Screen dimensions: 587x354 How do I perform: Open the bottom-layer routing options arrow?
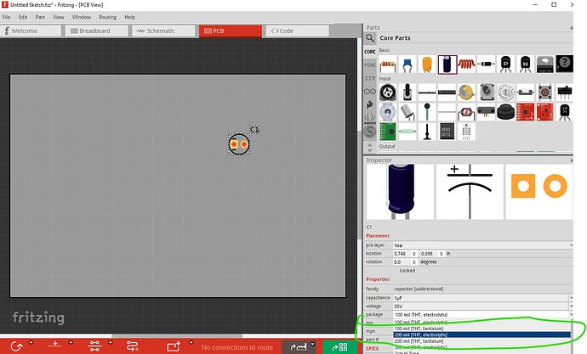pyautogui.click(x=110, y=342)
